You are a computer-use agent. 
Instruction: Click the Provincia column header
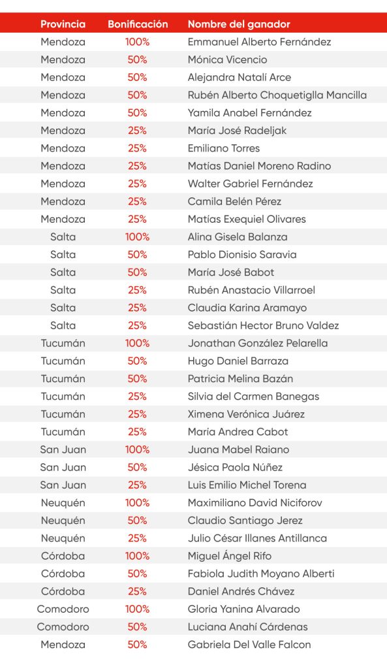(63, 24)
